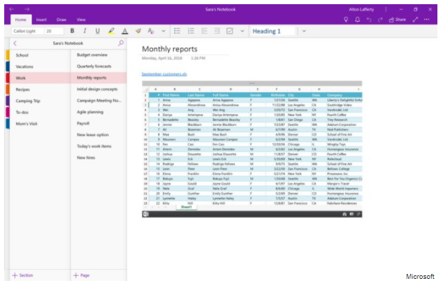Image resolution: width=443 pixels, height=290 pixels.
Task: Open the New hires page
Action: (99, 157)
